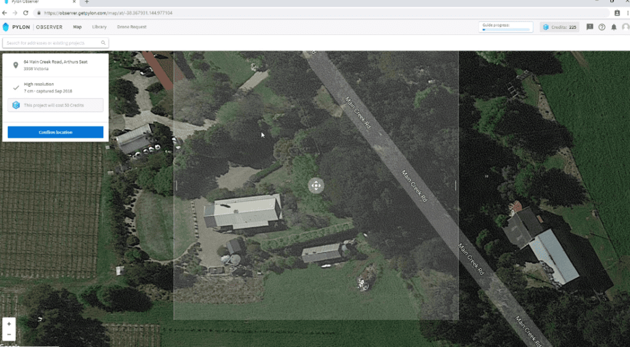630x347 pixels.
Task: Click '7 cm - captured Sep 2018' text
Action: tap(48, 91)
